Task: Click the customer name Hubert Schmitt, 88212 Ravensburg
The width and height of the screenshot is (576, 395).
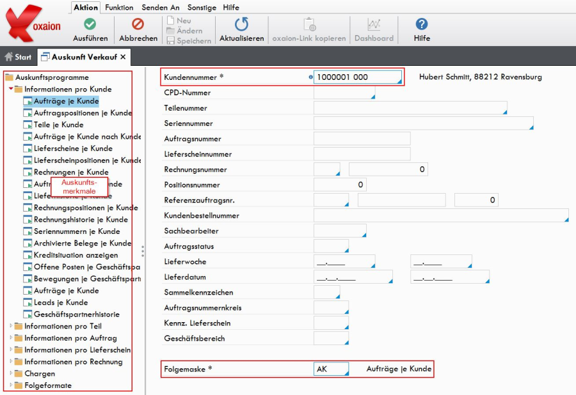Action: [x=481, y=77]
